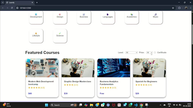
Task: Click the taskbar Search box
Action: pyautogui.click(x=64, y=105)
